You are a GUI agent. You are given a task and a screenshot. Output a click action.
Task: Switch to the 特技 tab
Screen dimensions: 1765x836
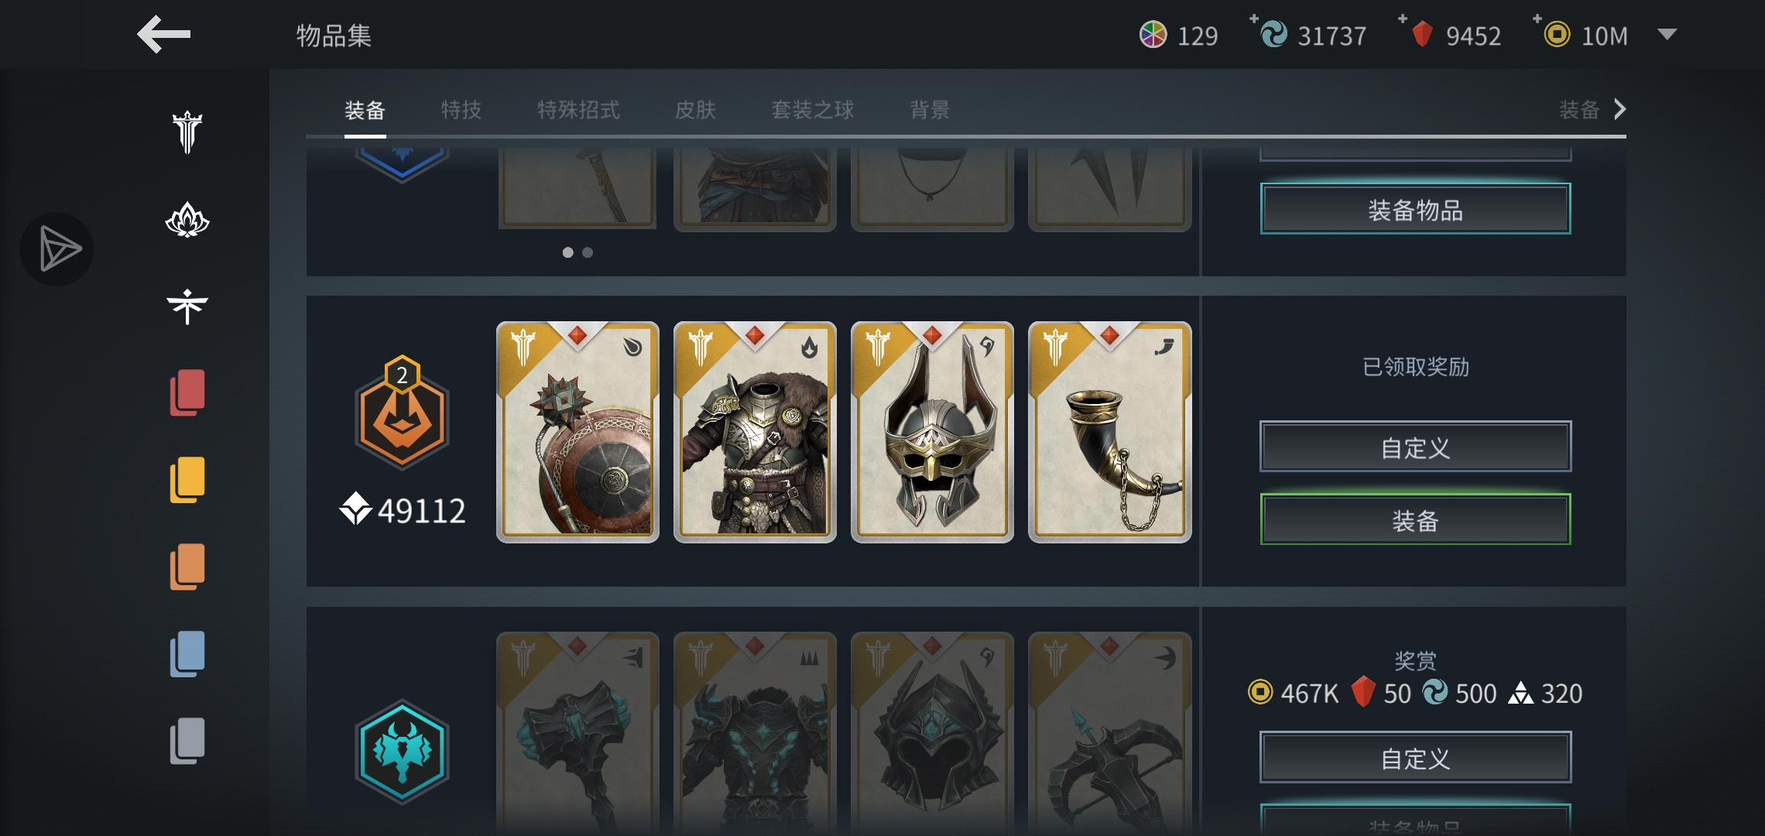(461, 110)
